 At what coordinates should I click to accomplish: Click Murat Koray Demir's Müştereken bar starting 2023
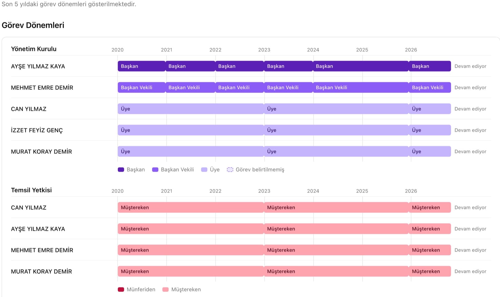(336, 272)
